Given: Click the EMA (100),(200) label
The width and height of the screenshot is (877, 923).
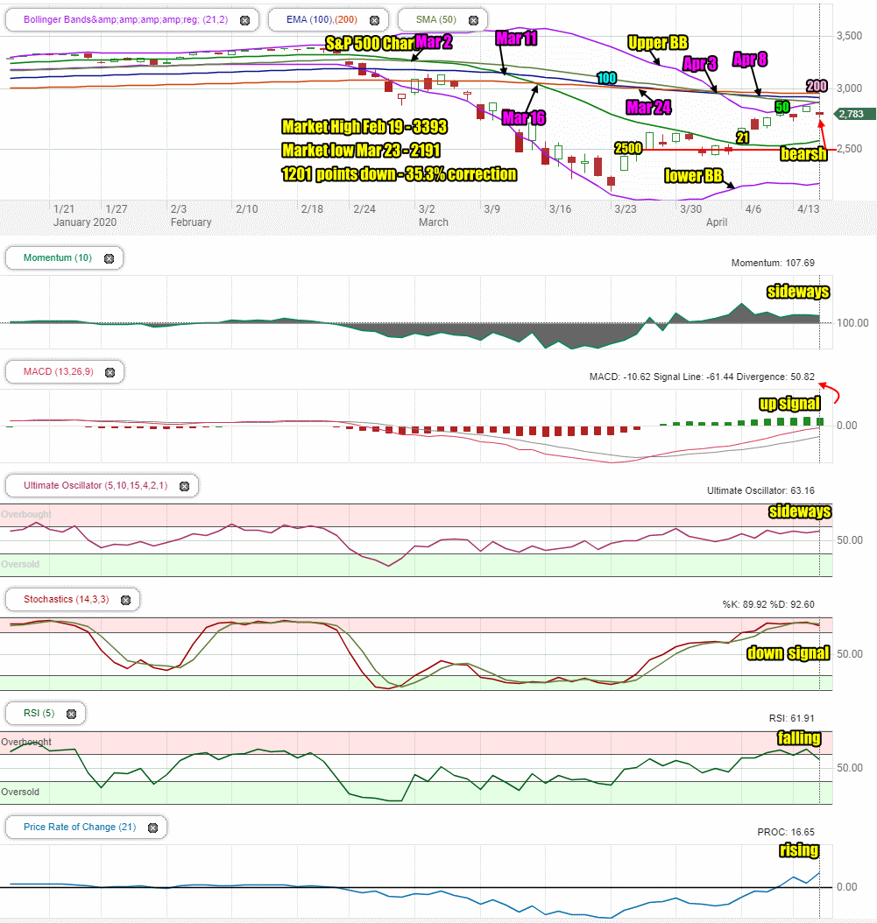Looking at the screenshot, I should click(x=322, y=19).
